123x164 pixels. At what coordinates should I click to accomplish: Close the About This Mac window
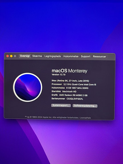tap(7, 56)
